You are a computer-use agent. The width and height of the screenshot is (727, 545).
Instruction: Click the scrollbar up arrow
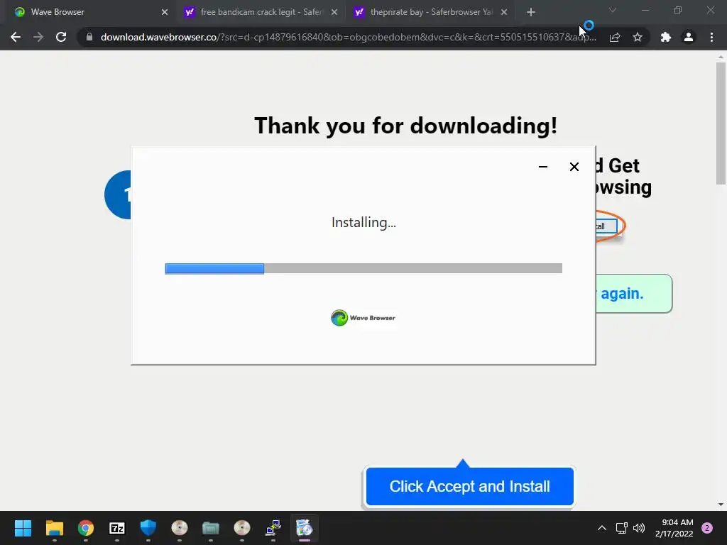point(721,57)
